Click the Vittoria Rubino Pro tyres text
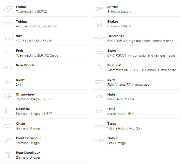 (126, 129)
